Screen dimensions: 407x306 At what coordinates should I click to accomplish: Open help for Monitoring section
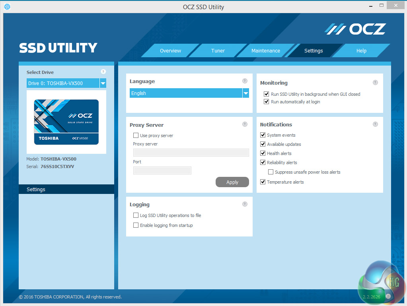pos(375,83)
